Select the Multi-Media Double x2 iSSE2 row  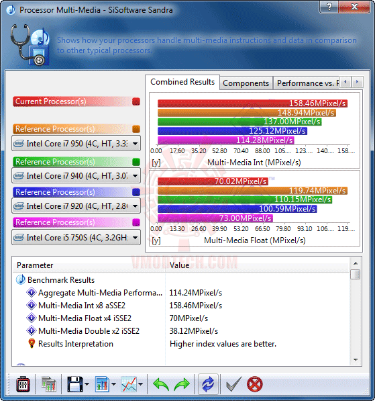pos(181,331)
